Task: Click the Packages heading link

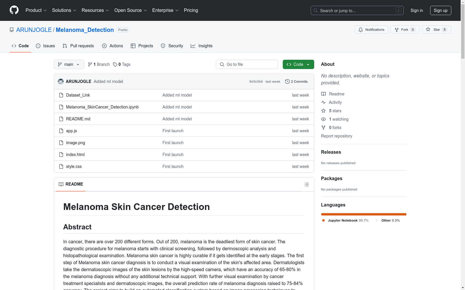Action: pos(332,178)
